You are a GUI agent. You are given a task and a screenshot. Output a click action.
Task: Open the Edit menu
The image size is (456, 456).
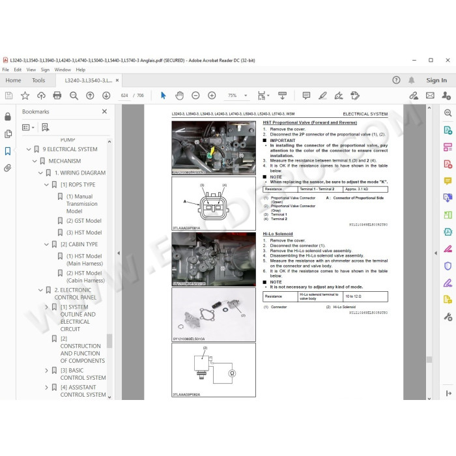click(18, 70)
